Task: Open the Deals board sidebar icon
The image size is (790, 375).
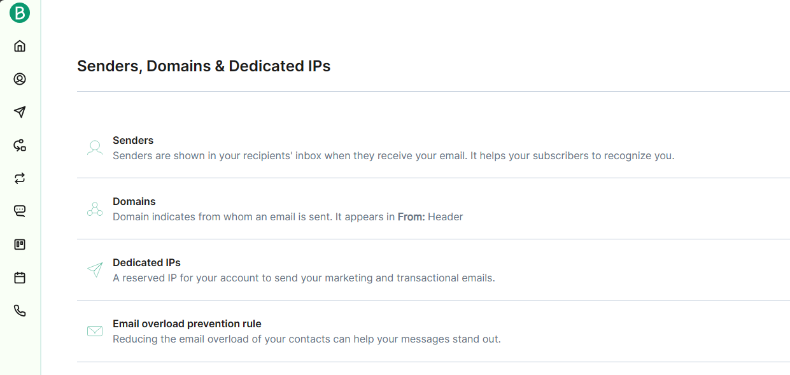Action: (x=20, y=244)
